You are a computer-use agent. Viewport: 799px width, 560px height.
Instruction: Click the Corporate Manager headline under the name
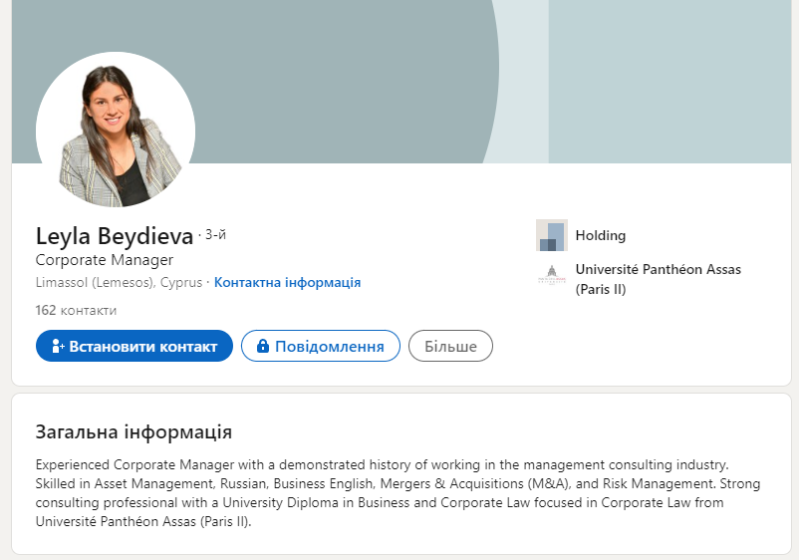(x=105, y=260)
